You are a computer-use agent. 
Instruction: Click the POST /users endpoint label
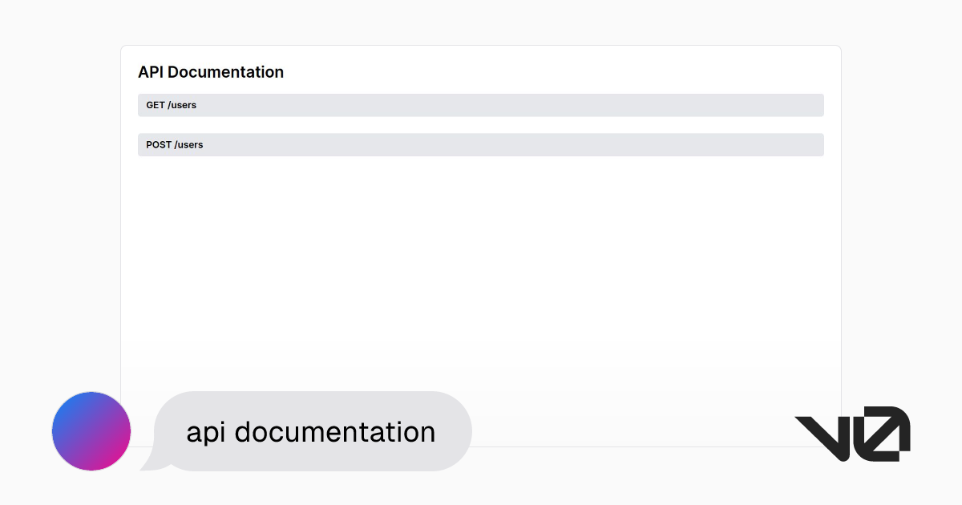[174, 145]
